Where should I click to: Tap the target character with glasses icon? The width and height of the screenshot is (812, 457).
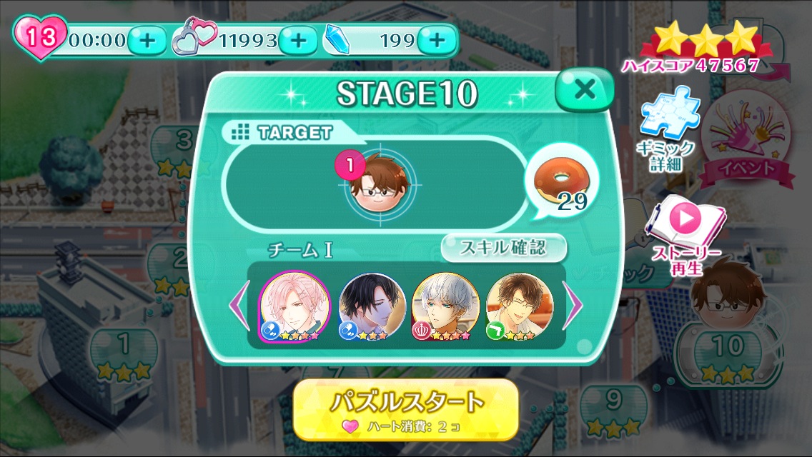pyautogui.click(x=380, y=184)
